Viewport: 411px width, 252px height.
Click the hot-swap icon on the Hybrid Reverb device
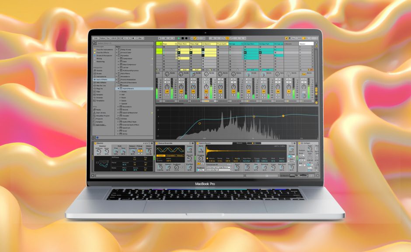293,144
